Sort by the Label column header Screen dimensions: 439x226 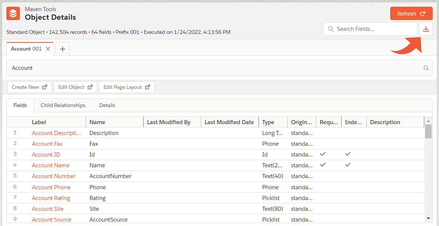[x=57, y=122]
